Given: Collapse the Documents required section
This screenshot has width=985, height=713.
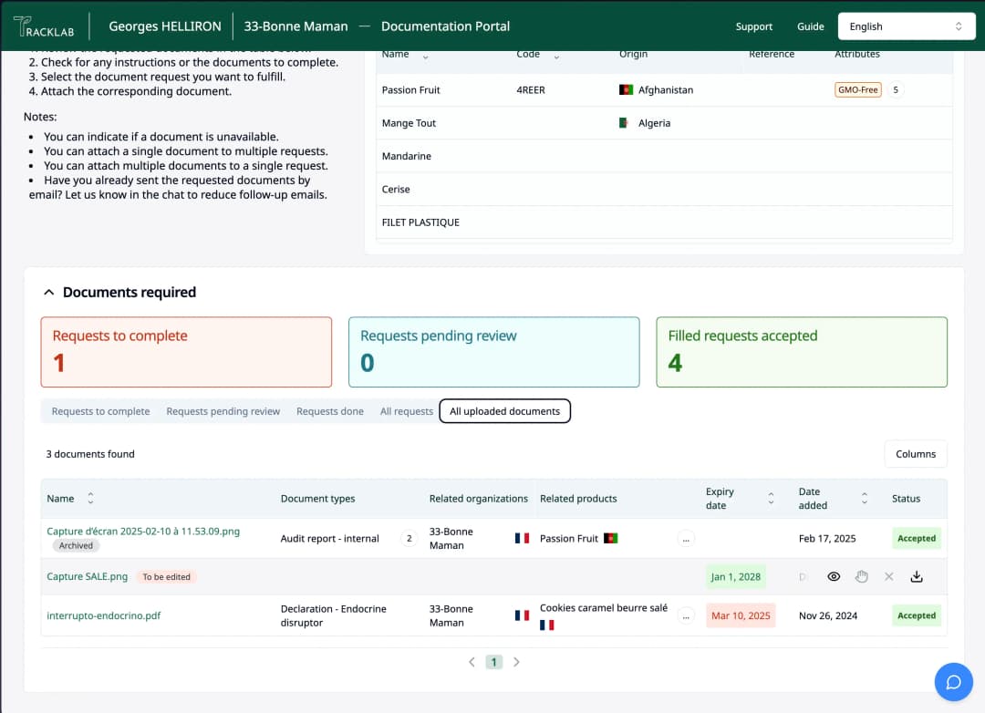Looking at the screenshot, I should tap(49, 293).
